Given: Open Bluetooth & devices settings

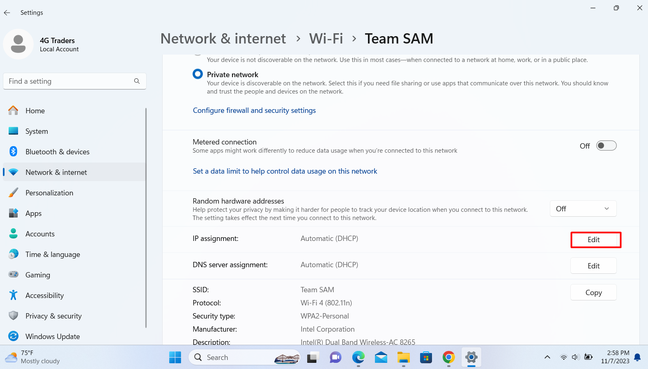Looking at the screenshot, I should (x=74, y=152).
